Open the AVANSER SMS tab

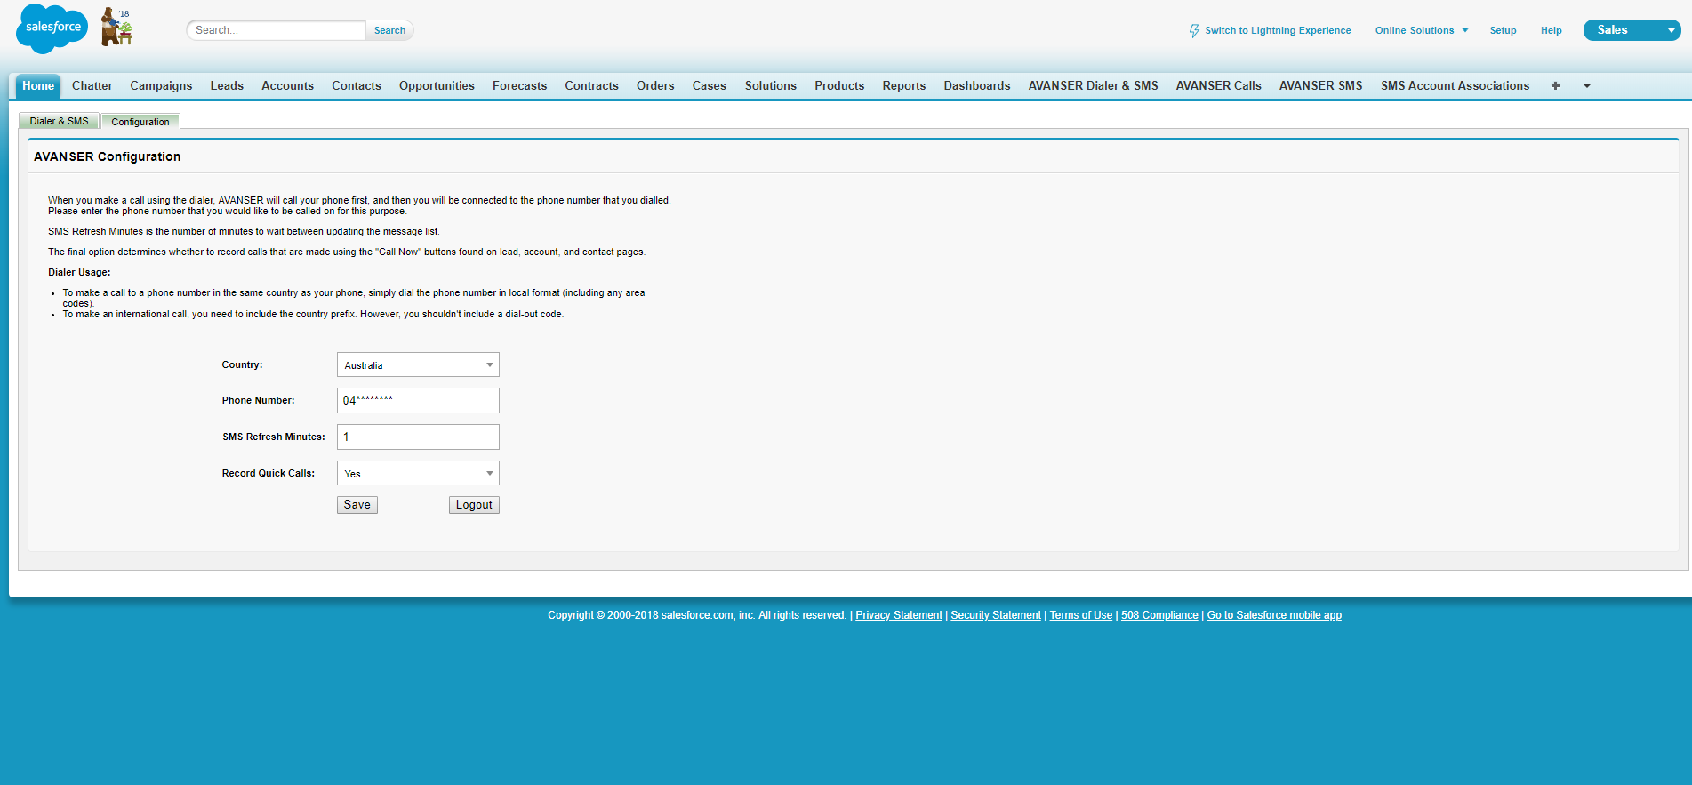pyautogui.click(x=1321, y=86)
